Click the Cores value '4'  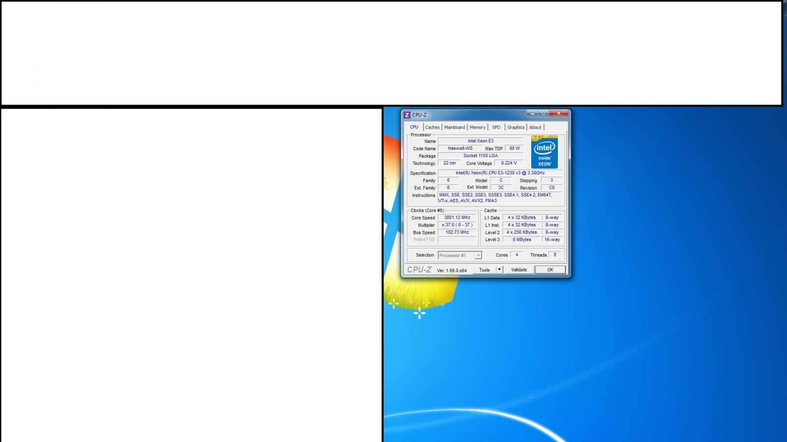pyautogui.click(x=516, y=255)
